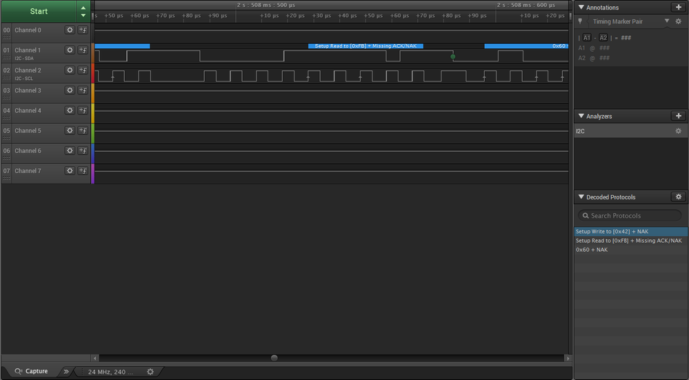Open device settings gear beside sample rate
The image size is (689, 380).
pos(150,372)
